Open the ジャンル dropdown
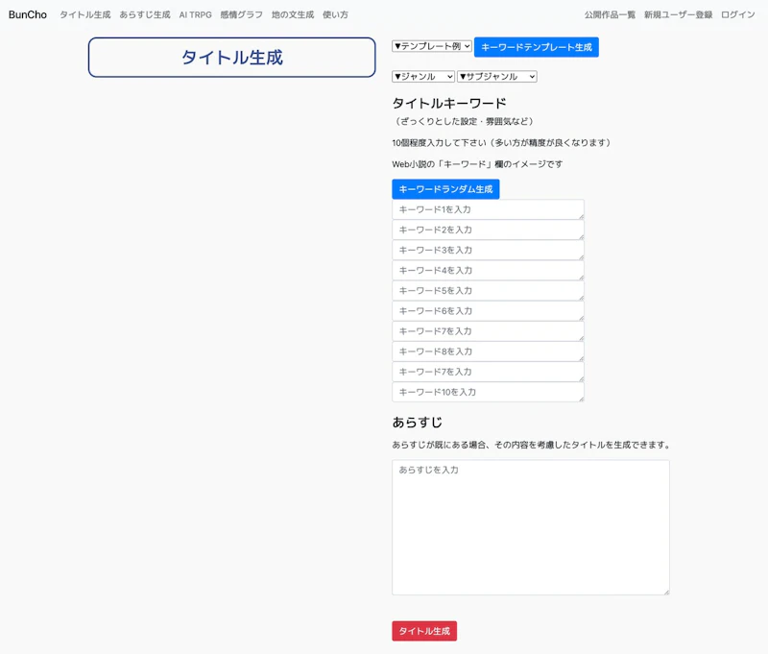The image size is (768, 654). tap(422, 76)
